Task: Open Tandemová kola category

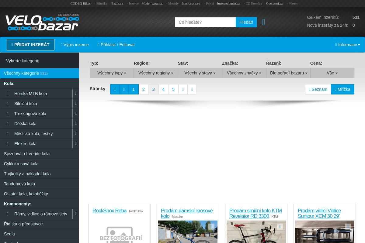Action: pyautogui.click(x=40, y=184)
